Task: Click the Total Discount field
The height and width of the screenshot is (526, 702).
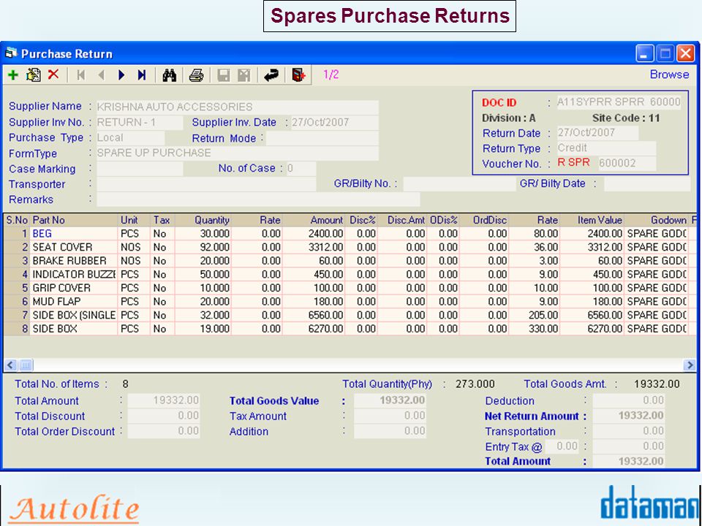Action: coord(163,416)
